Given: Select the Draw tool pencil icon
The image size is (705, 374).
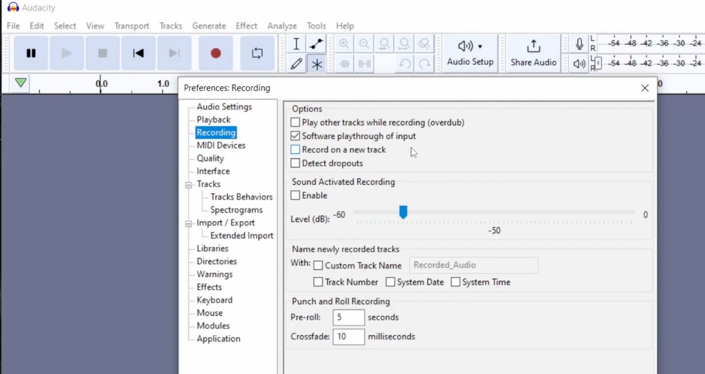Looking at the screenshot, I should pos(296,63).
